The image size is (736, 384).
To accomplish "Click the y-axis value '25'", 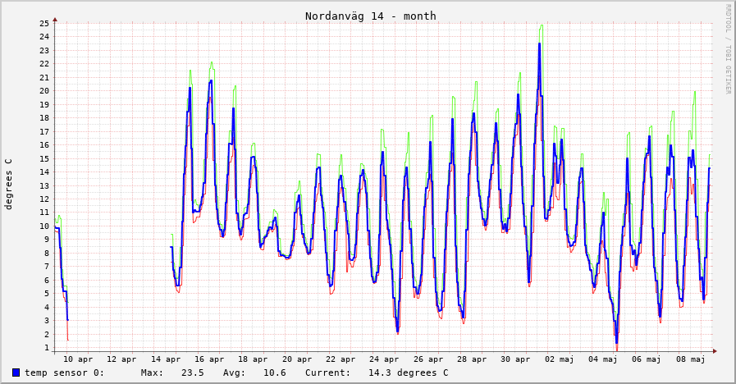I will (x=44, y=23).
